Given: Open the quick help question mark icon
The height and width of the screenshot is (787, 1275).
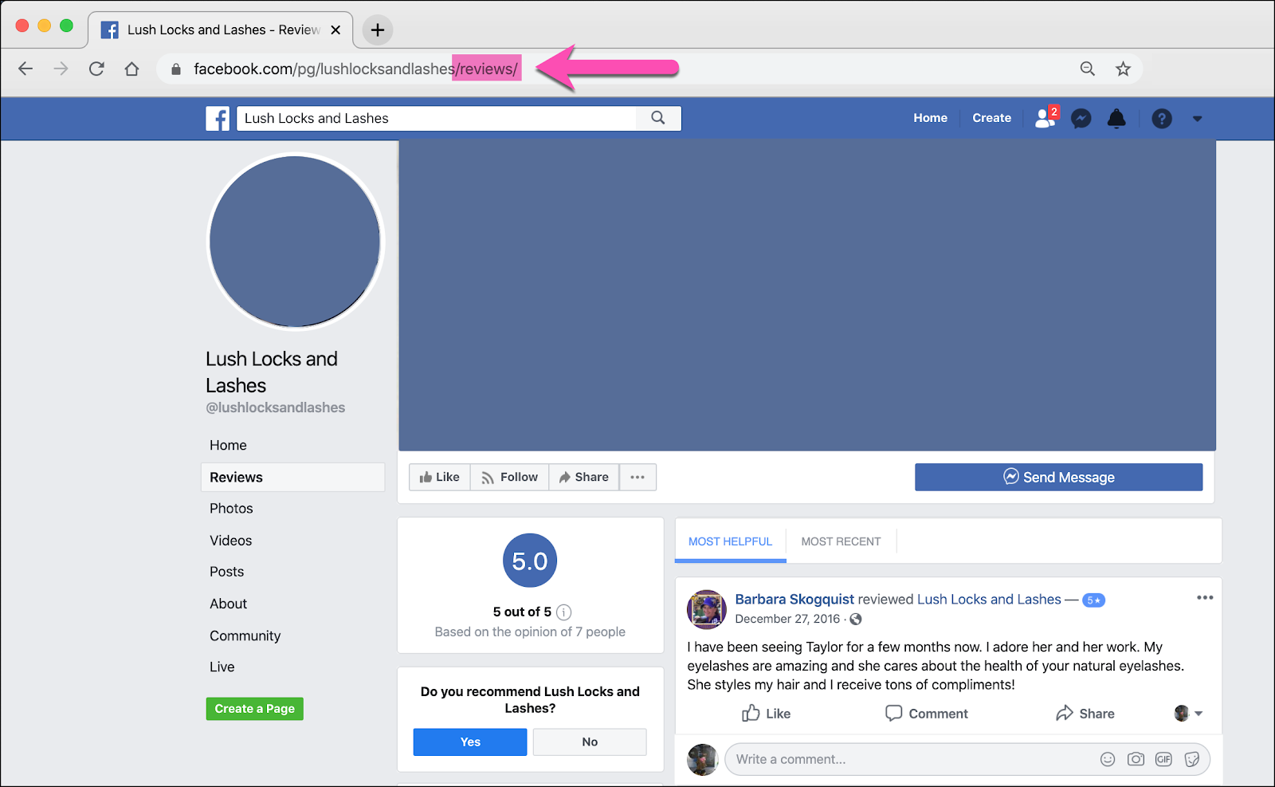Looking at the screenshot, I should [1162, 118].
